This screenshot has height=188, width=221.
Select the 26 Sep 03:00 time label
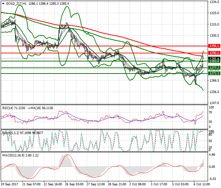(74, 184)
